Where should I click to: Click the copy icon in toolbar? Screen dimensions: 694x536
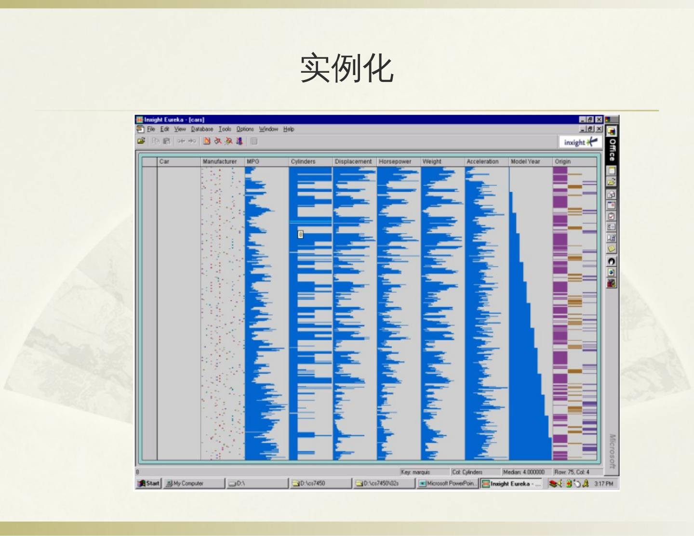click(x=156, y=141)
